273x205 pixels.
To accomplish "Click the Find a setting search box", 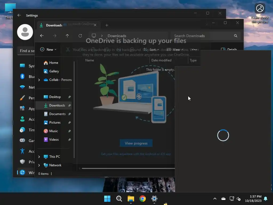I will coord(26,51).
